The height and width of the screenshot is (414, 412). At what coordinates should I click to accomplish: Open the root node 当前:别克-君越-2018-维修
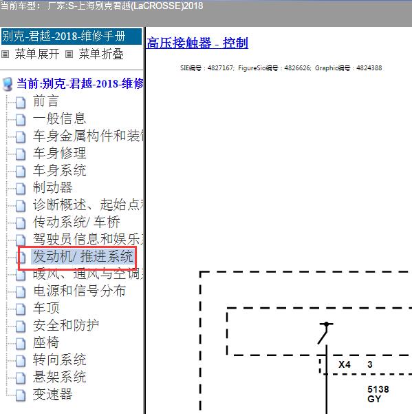coord(80,84)
